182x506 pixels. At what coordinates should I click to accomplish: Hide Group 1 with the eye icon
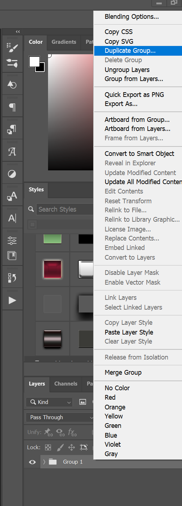tap(32, 462)
